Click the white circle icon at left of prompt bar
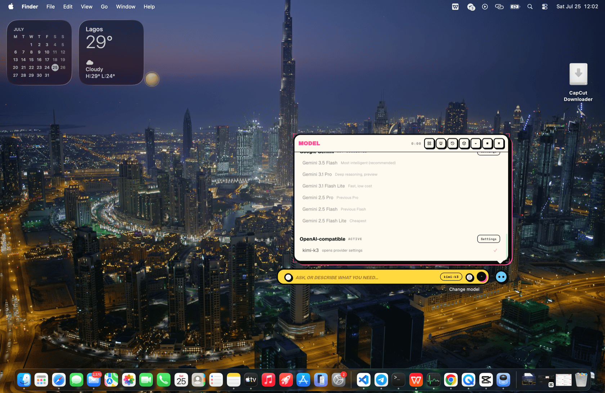Screen dimensions: 605x393 (x=288, y=277)
